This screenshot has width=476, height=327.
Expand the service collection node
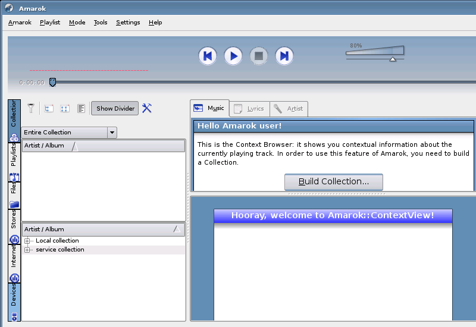pyautogui.click(x=27, y=250)
